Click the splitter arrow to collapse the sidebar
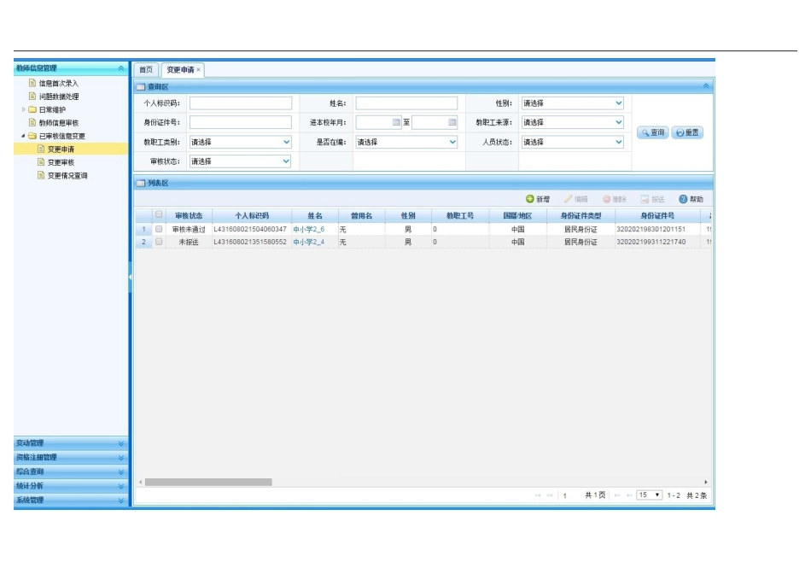811x574 pixels. (x=131, y=278)
